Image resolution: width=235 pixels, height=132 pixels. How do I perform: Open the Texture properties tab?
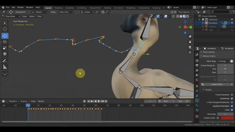coord(197,116)
